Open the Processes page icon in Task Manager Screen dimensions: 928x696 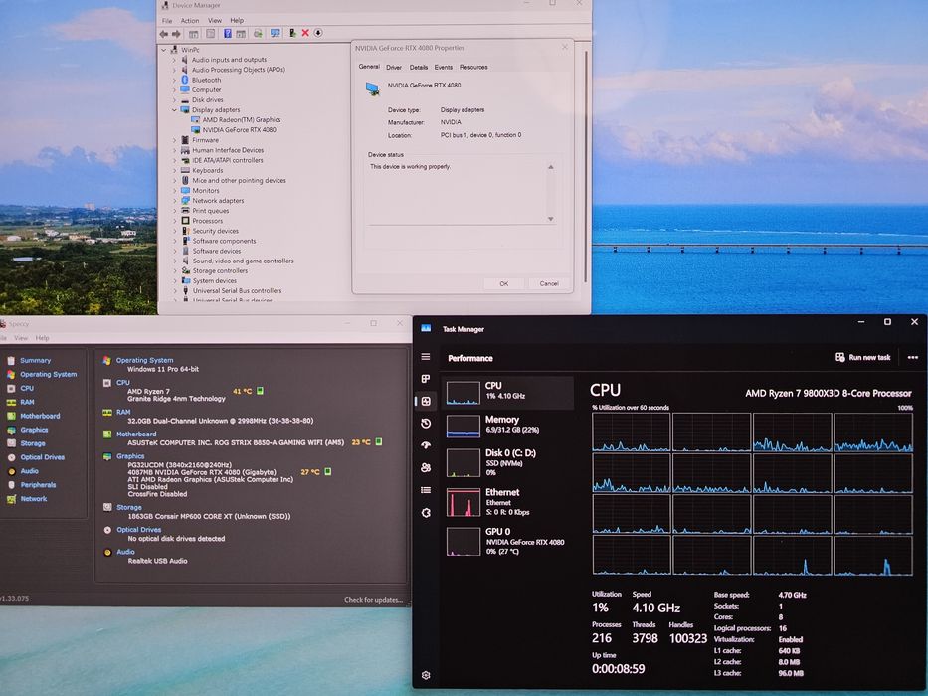tap(425, 378)
